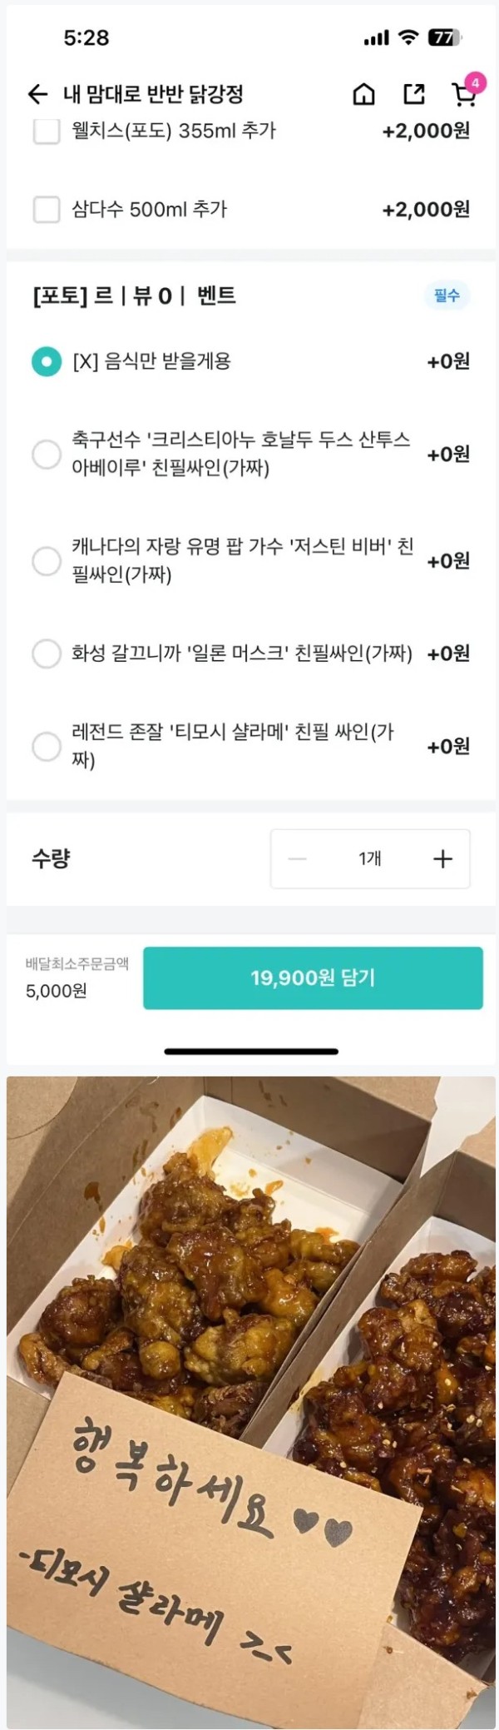
Task: Select 크리스티아누 호날두 친필싸인 radio option
Action: click(47, 455)
